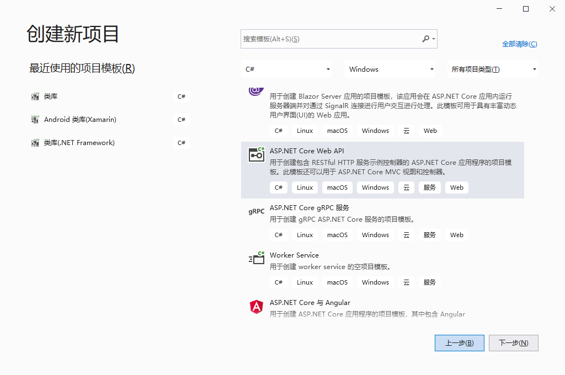Click C# tag beside 类库(.NET Framework)

pos(181,143)
